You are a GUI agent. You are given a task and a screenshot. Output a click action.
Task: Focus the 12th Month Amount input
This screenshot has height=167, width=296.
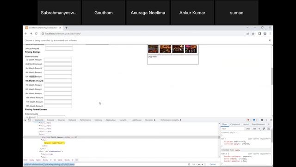58,106
